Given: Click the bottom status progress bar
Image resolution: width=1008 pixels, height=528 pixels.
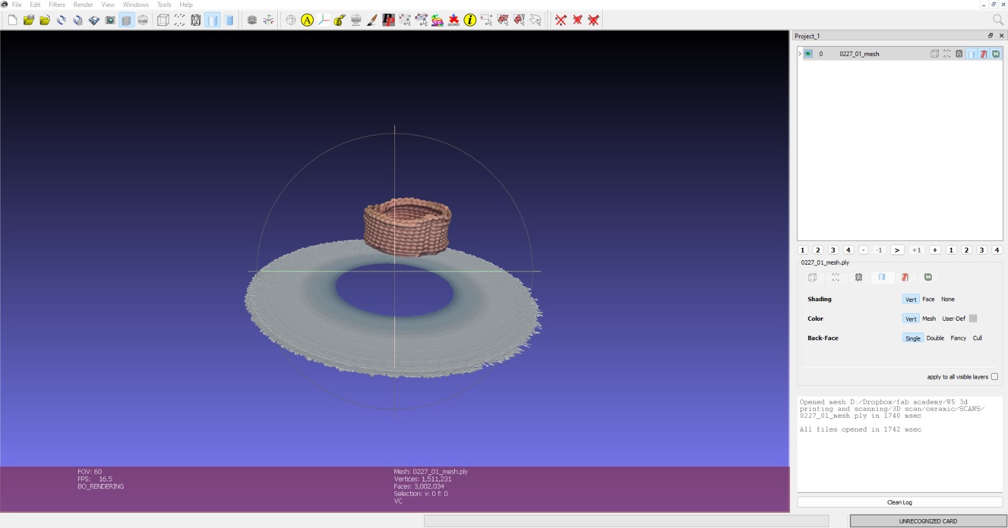Looking at the screenshot, I should (626, 520).
